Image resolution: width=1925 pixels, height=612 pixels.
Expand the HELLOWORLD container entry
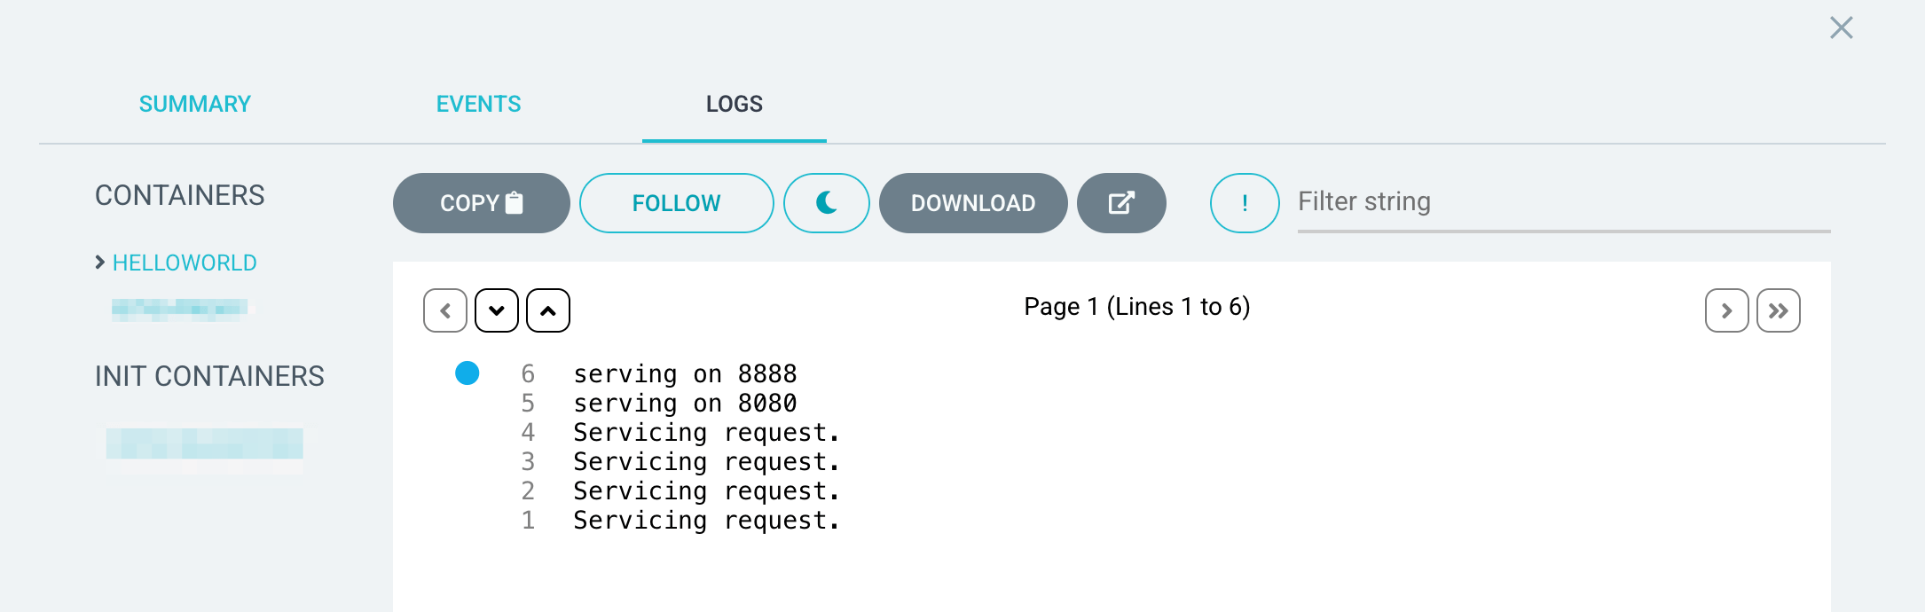pyautogui.click(x=184, y=262)
